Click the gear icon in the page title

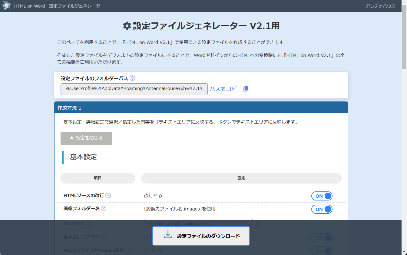127,26
